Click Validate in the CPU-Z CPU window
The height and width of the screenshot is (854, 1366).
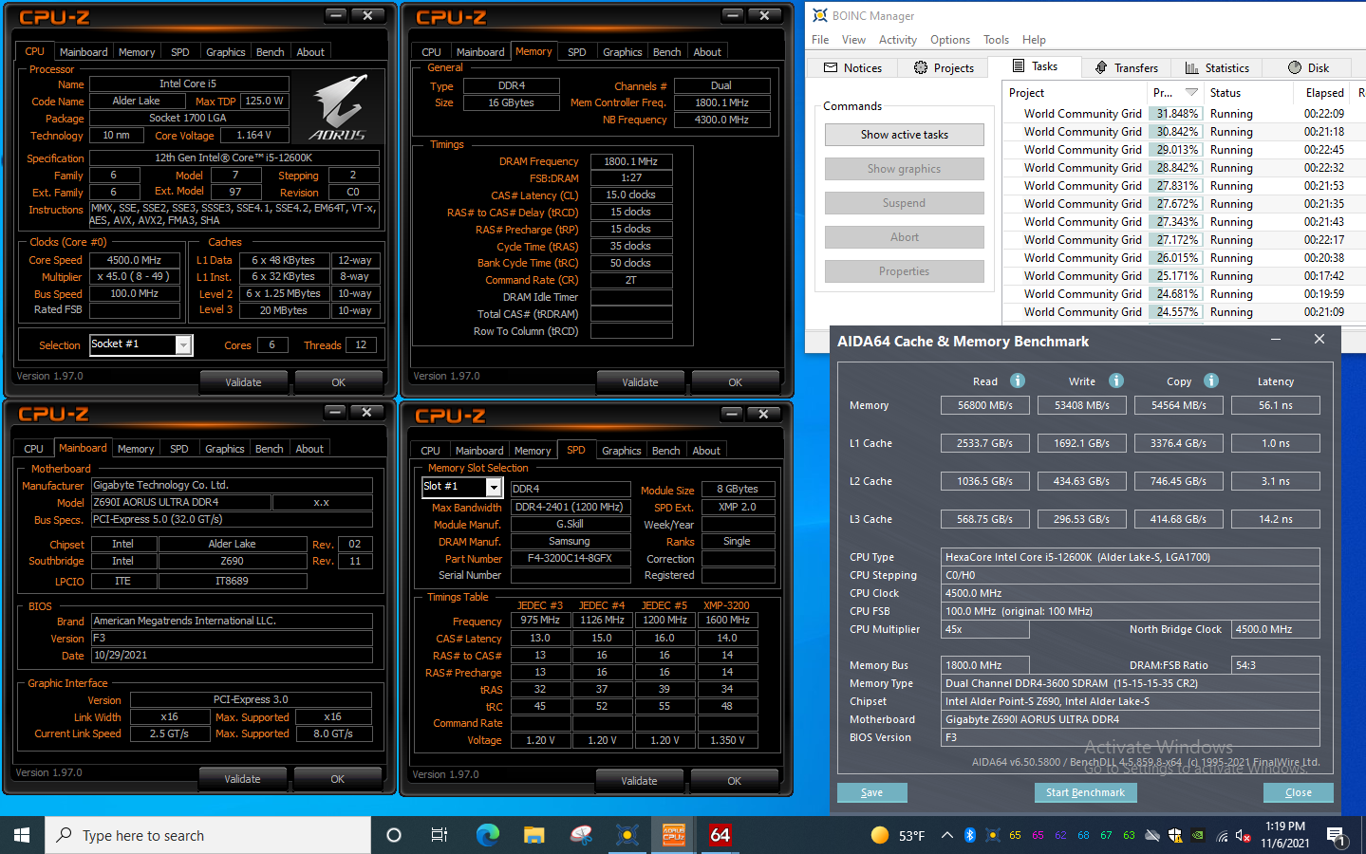(x=243, y=382)
